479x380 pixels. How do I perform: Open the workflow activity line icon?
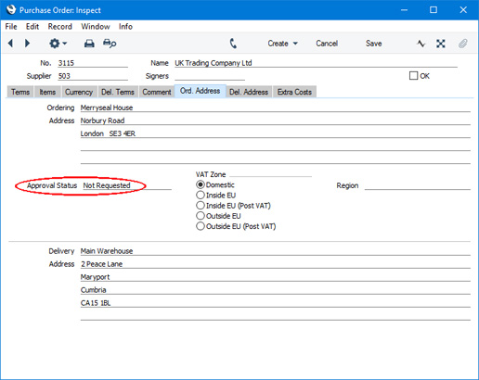pos(421,44)
